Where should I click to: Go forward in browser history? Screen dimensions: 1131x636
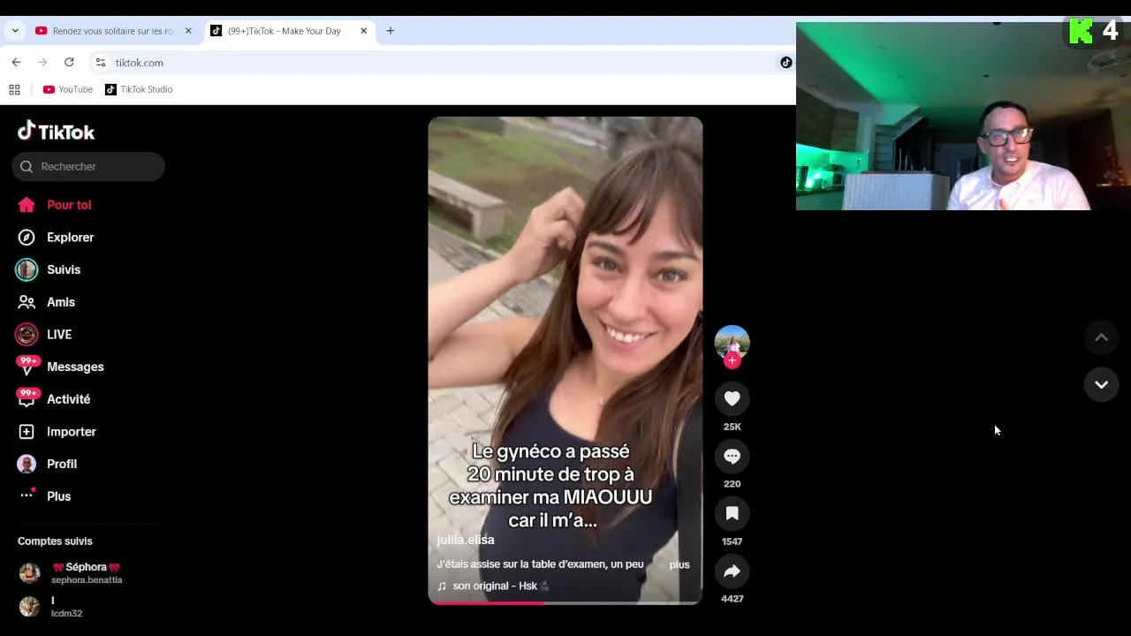pos(42,62)
